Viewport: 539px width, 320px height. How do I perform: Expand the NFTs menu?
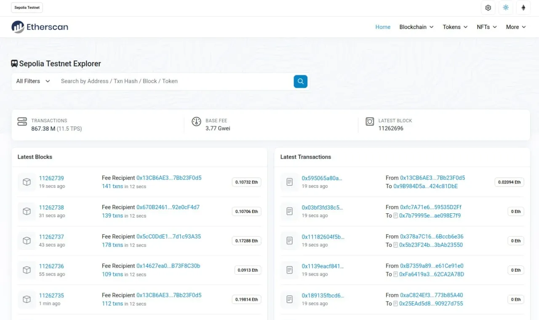pos(487,27)
